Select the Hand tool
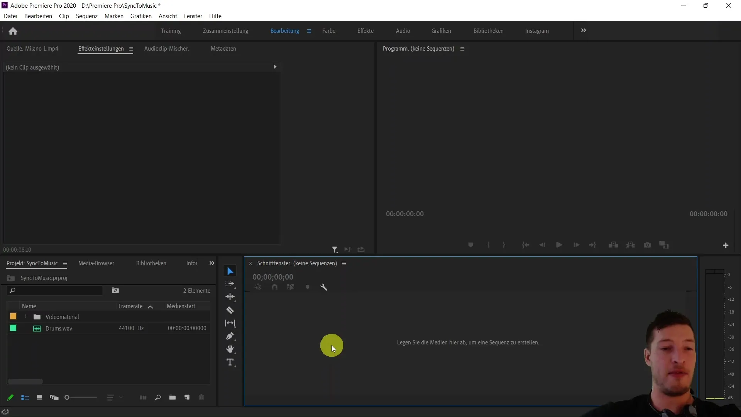Screen dimensions: 741x417 click(x=230, y=349)
